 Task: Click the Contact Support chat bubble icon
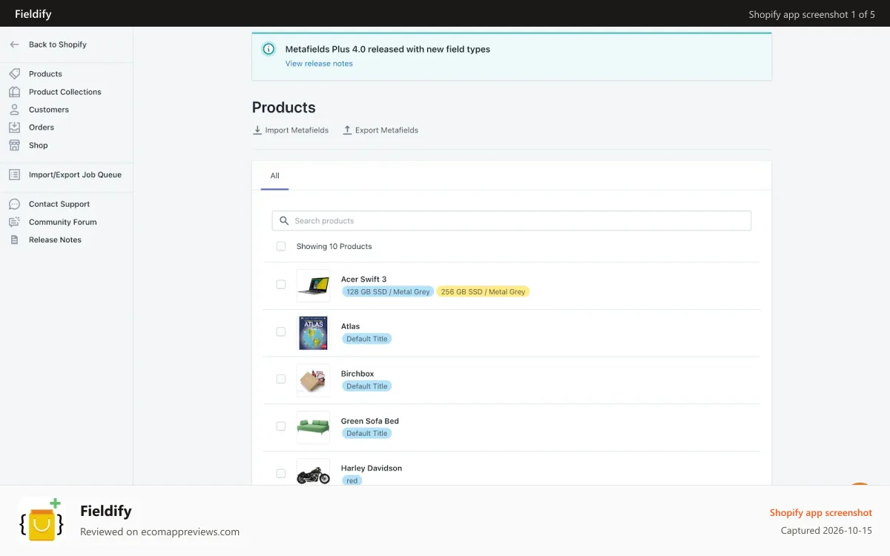click(14, 204)
